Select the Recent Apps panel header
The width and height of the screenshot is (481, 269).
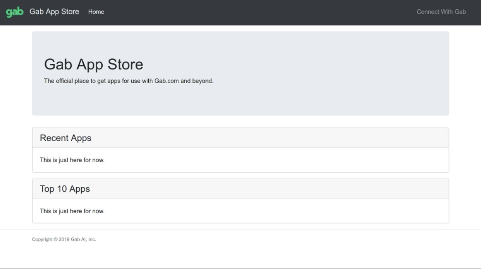click(x=240, y=138)
